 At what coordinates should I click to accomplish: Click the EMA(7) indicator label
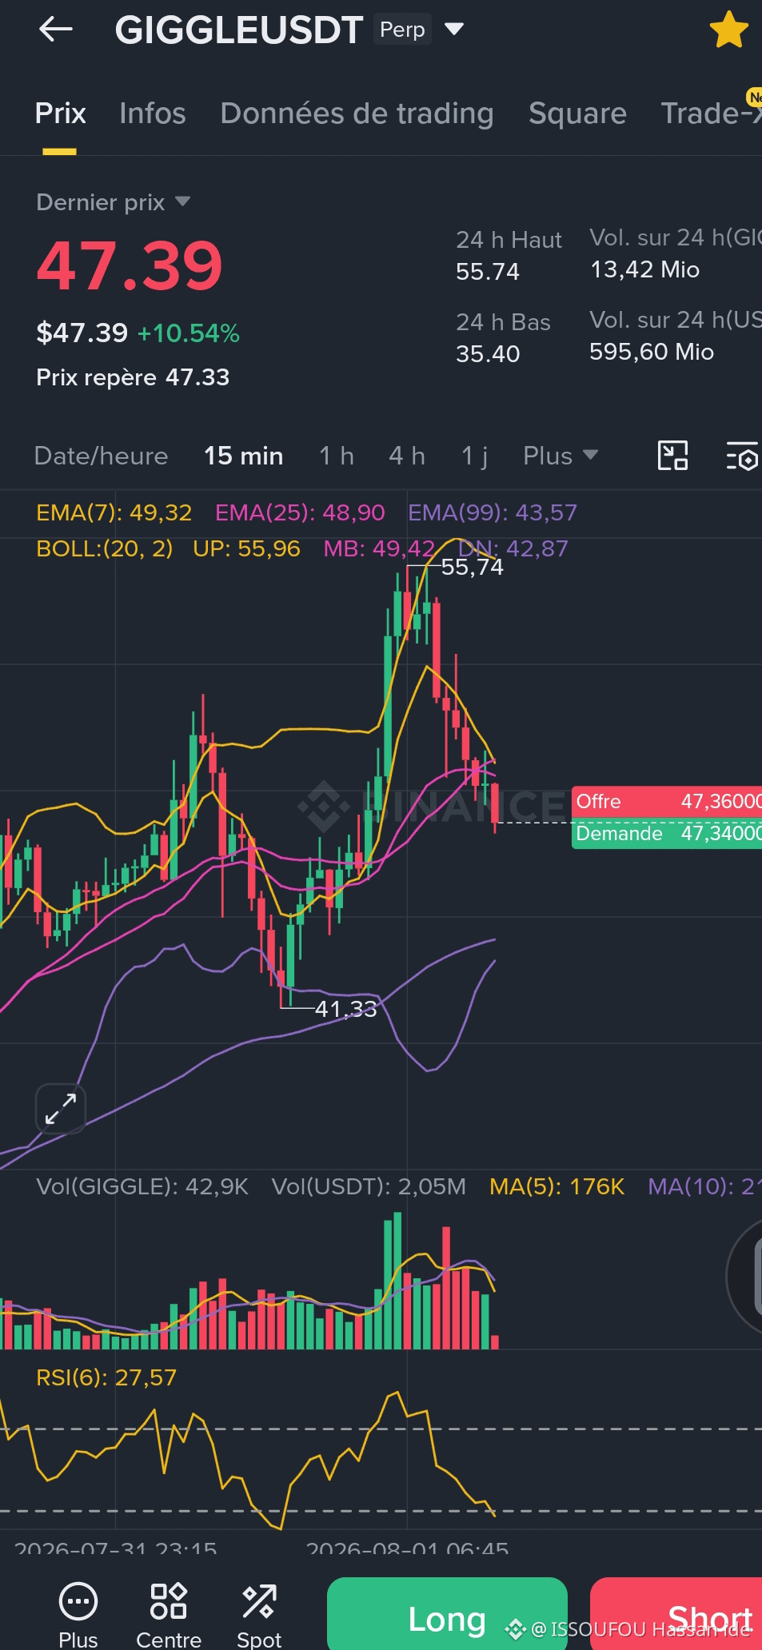[114, 512]
